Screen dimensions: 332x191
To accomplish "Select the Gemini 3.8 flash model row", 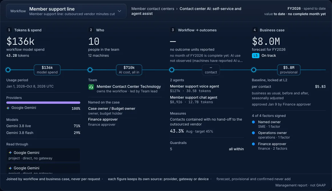I will [43, 133].
